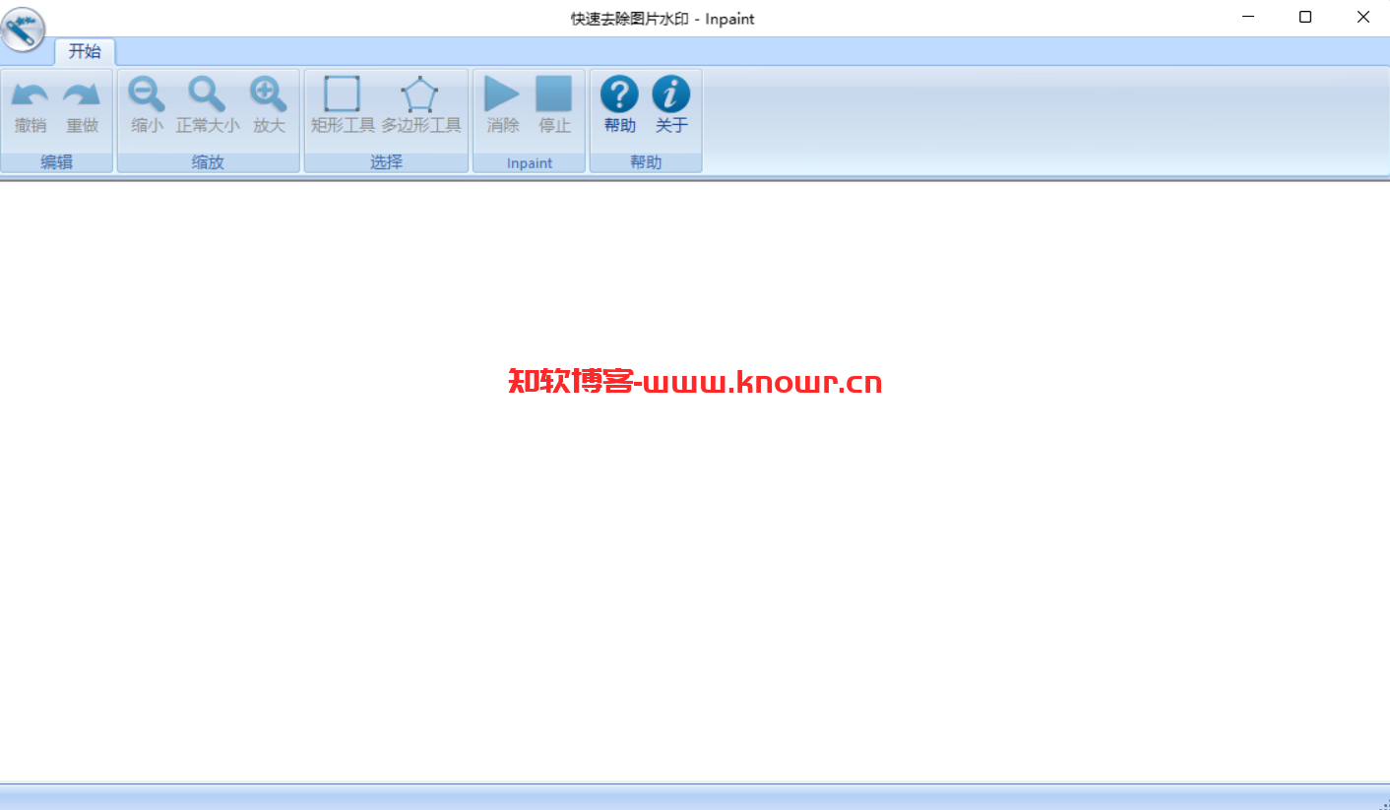
Task: Close the Inpaint window
Action: tap(1362, 17)
